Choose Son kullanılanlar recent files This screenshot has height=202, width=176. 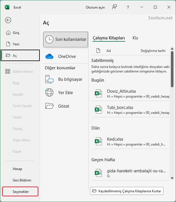66,39
